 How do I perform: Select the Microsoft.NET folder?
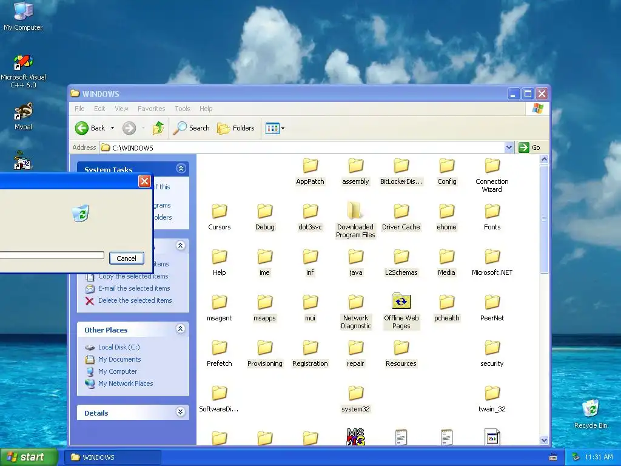[x=492, y=263]
